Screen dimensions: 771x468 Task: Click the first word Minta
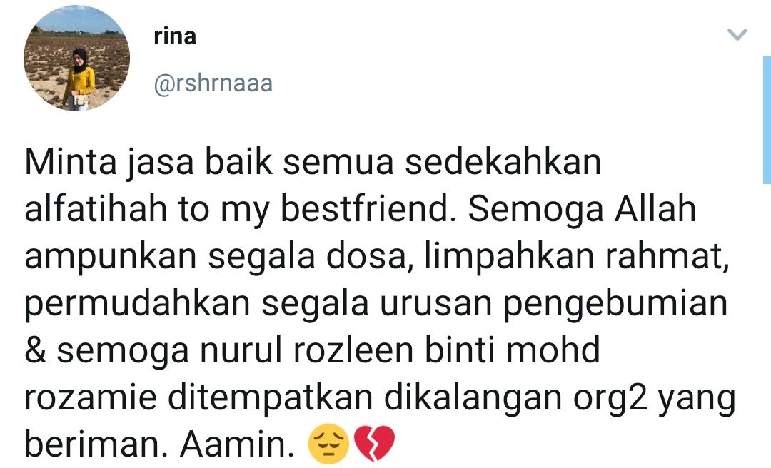pos(71,162)
